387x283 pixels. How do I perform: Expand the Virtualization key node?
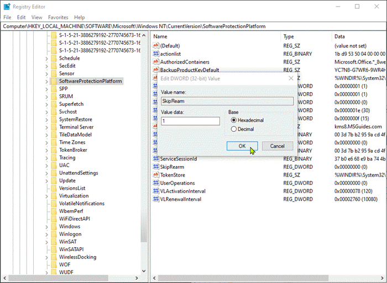pyautogui.click(x=46, y=196)
